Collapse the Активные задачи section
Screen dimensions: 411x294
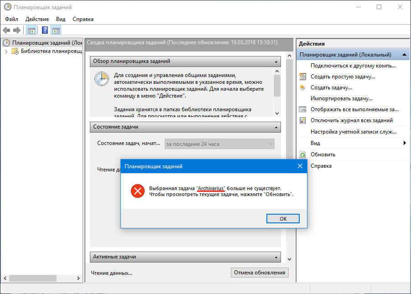[276, 257]
